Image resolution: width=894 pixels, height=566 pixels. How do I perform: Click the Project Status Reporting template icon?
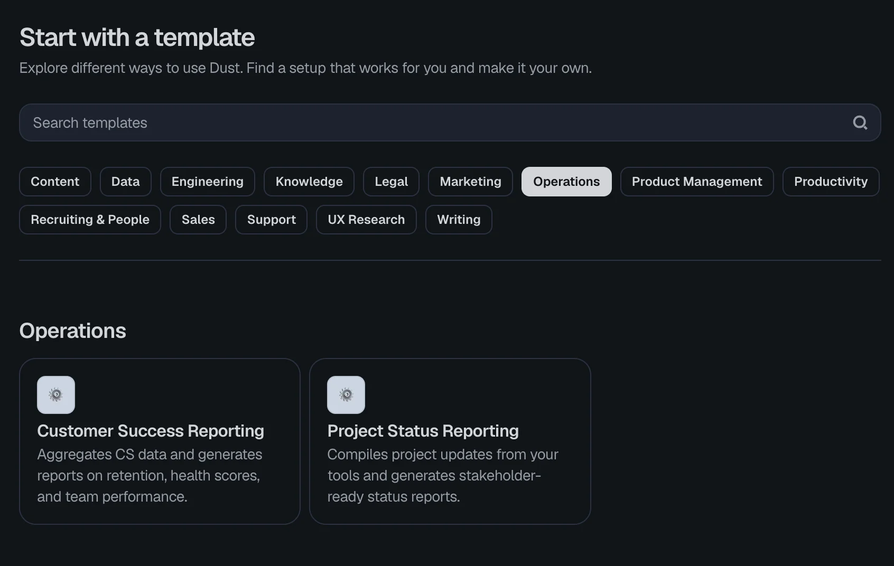(x=346, y=394)
